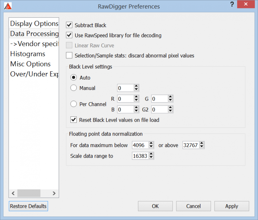Decrease the R channel black level

tap(136, 100)
